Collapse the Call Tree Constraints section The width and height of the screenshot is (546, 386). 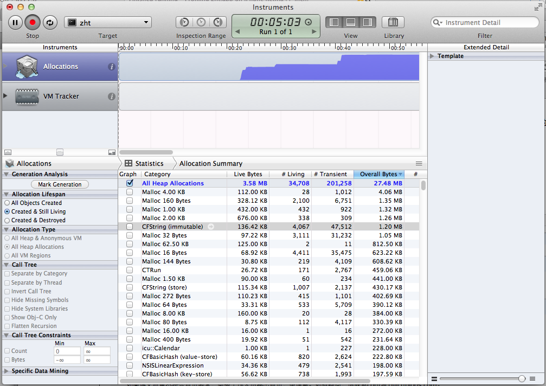pos(7,335)
